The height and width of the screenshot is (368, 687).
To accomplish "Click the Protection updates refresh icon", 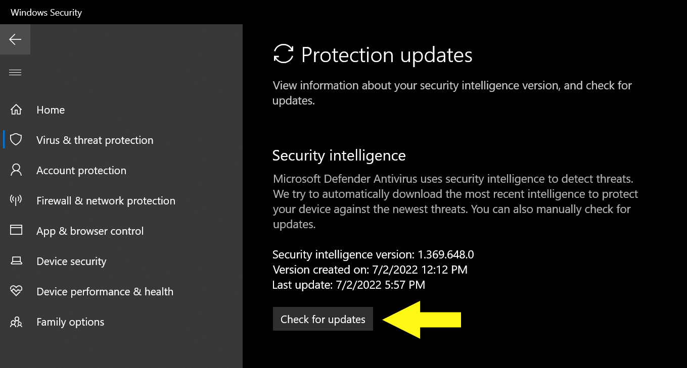I will pos(284,55).
